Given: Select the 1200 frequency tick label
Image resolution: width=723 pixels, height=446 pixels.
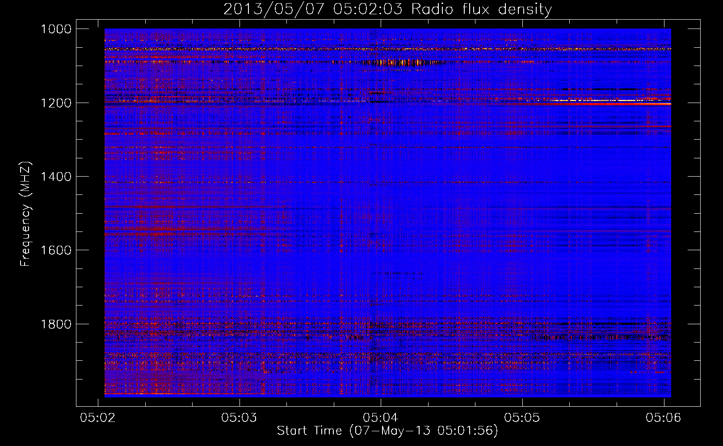Looking at the screenshot, I should pos(56,103).
